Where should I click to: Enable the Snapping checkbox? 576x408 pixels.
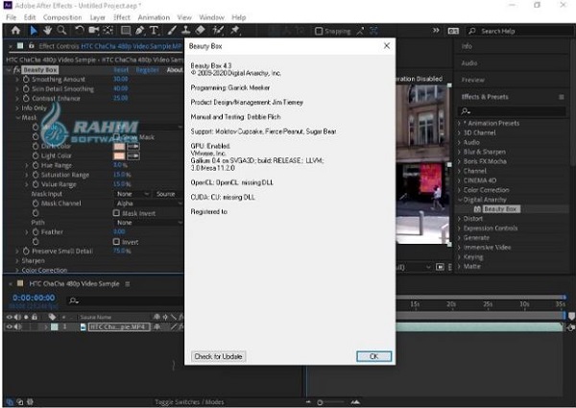(319, 32)
